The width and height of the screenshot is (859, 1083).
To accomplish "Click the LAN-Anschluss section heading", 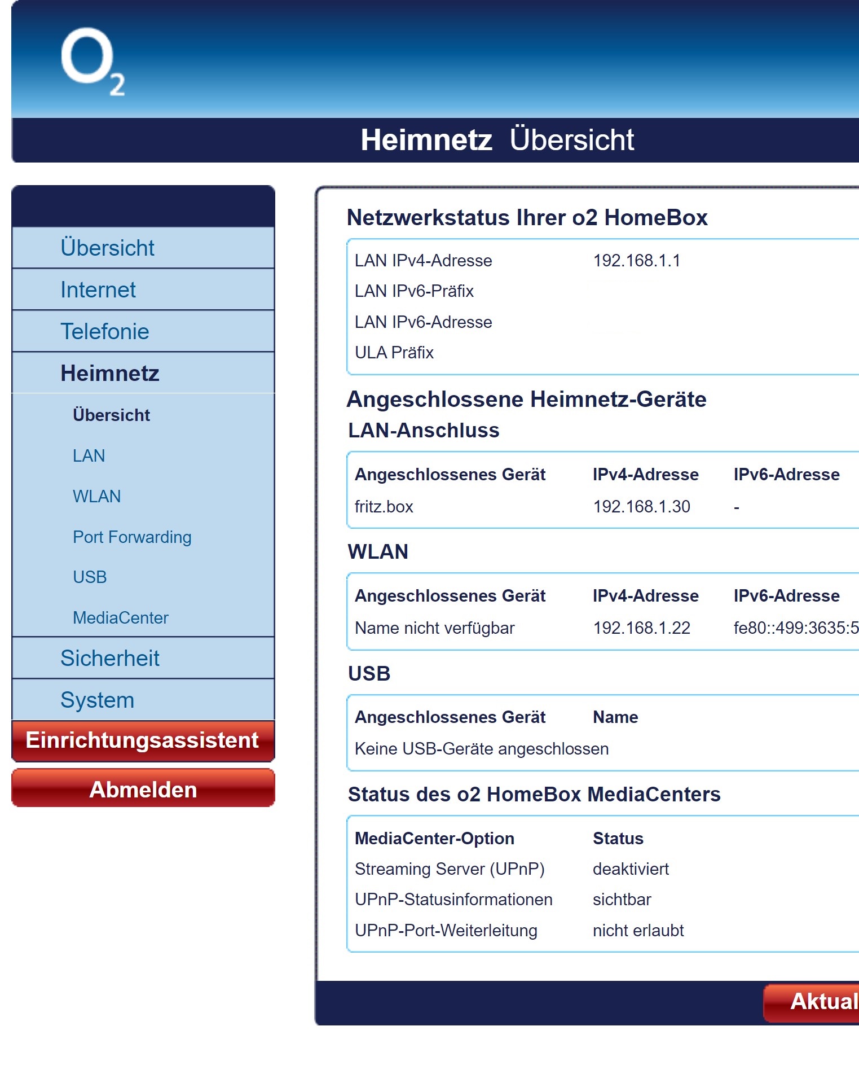I will tap(424, 431).
